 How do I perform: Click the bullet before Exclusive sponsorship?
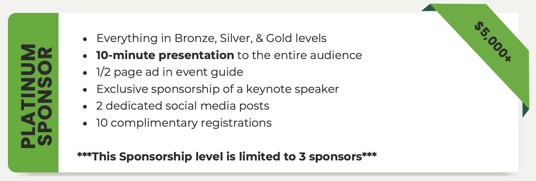click(x=85, y=90)
